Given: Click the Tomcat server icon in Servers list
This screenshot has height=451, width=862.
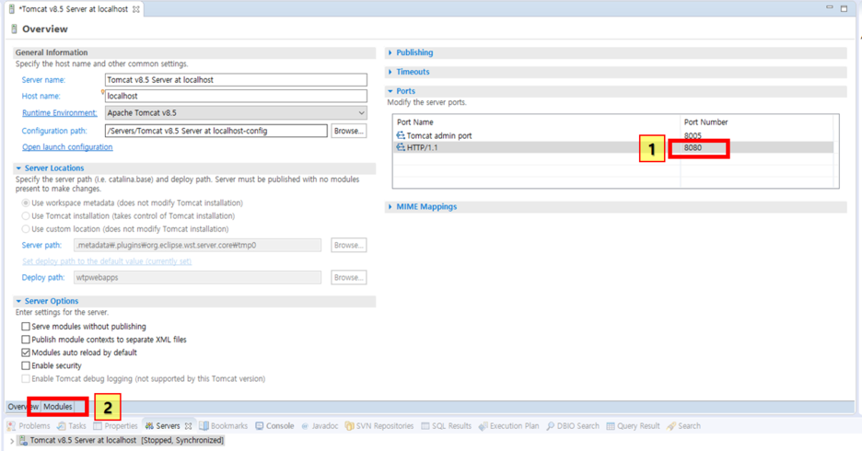Looking at the screenshot, I should pos(23,440).
